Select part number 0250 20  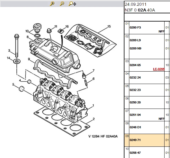pyautogui.click(x=135, y=102)
